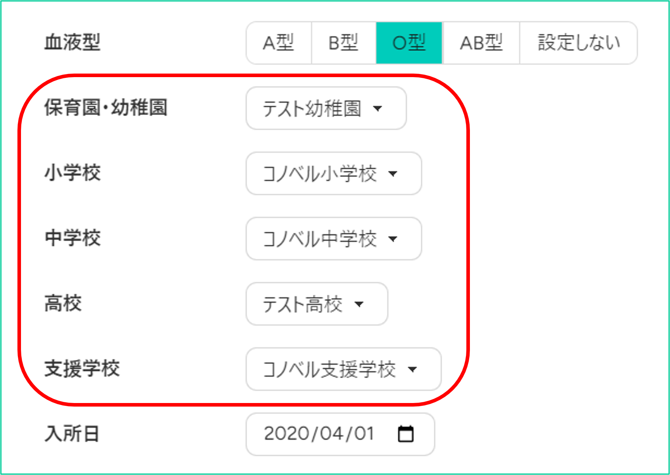Select A型 blood type
Image resolution: width=670 pixels, height=475 pixels.
point(279,43)
